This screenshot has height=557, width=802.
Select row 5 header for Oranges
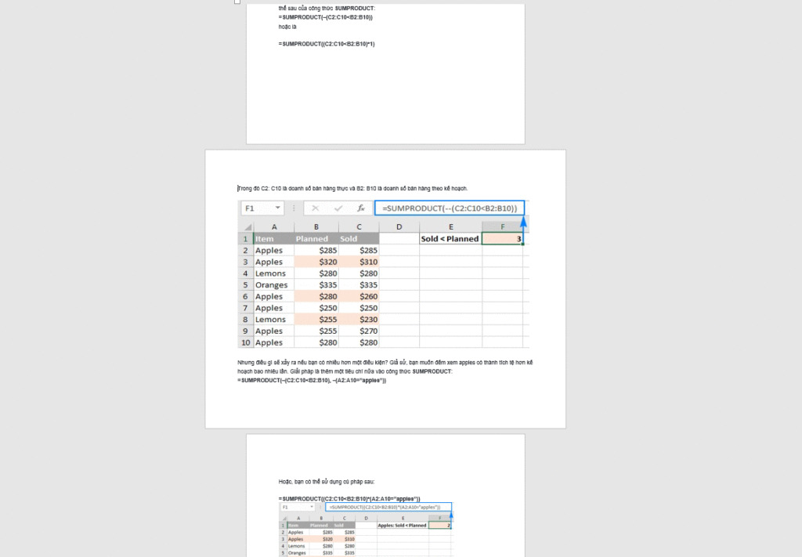coord(245,285)
